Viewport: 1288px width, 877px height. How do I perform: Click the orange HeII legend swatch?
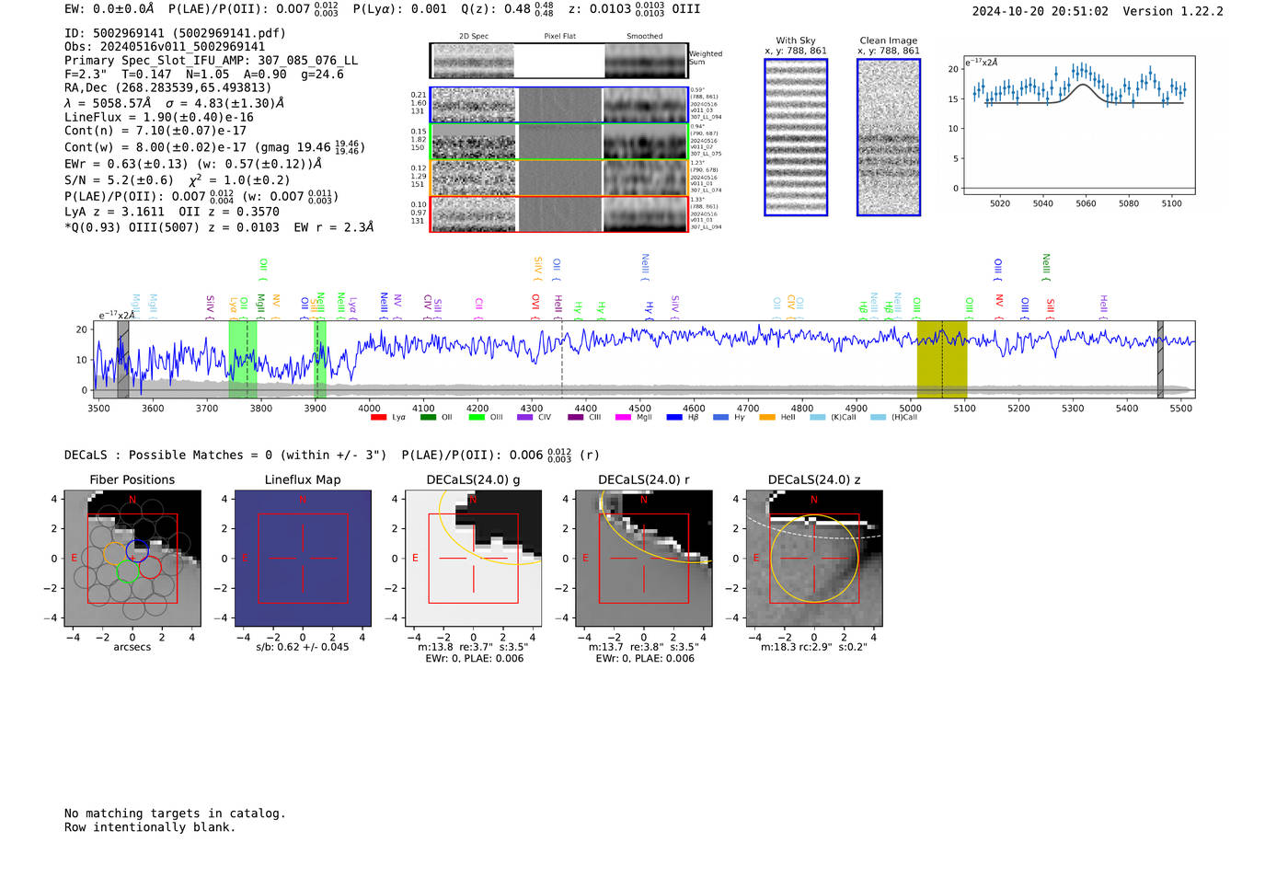[x=767, y=418]
